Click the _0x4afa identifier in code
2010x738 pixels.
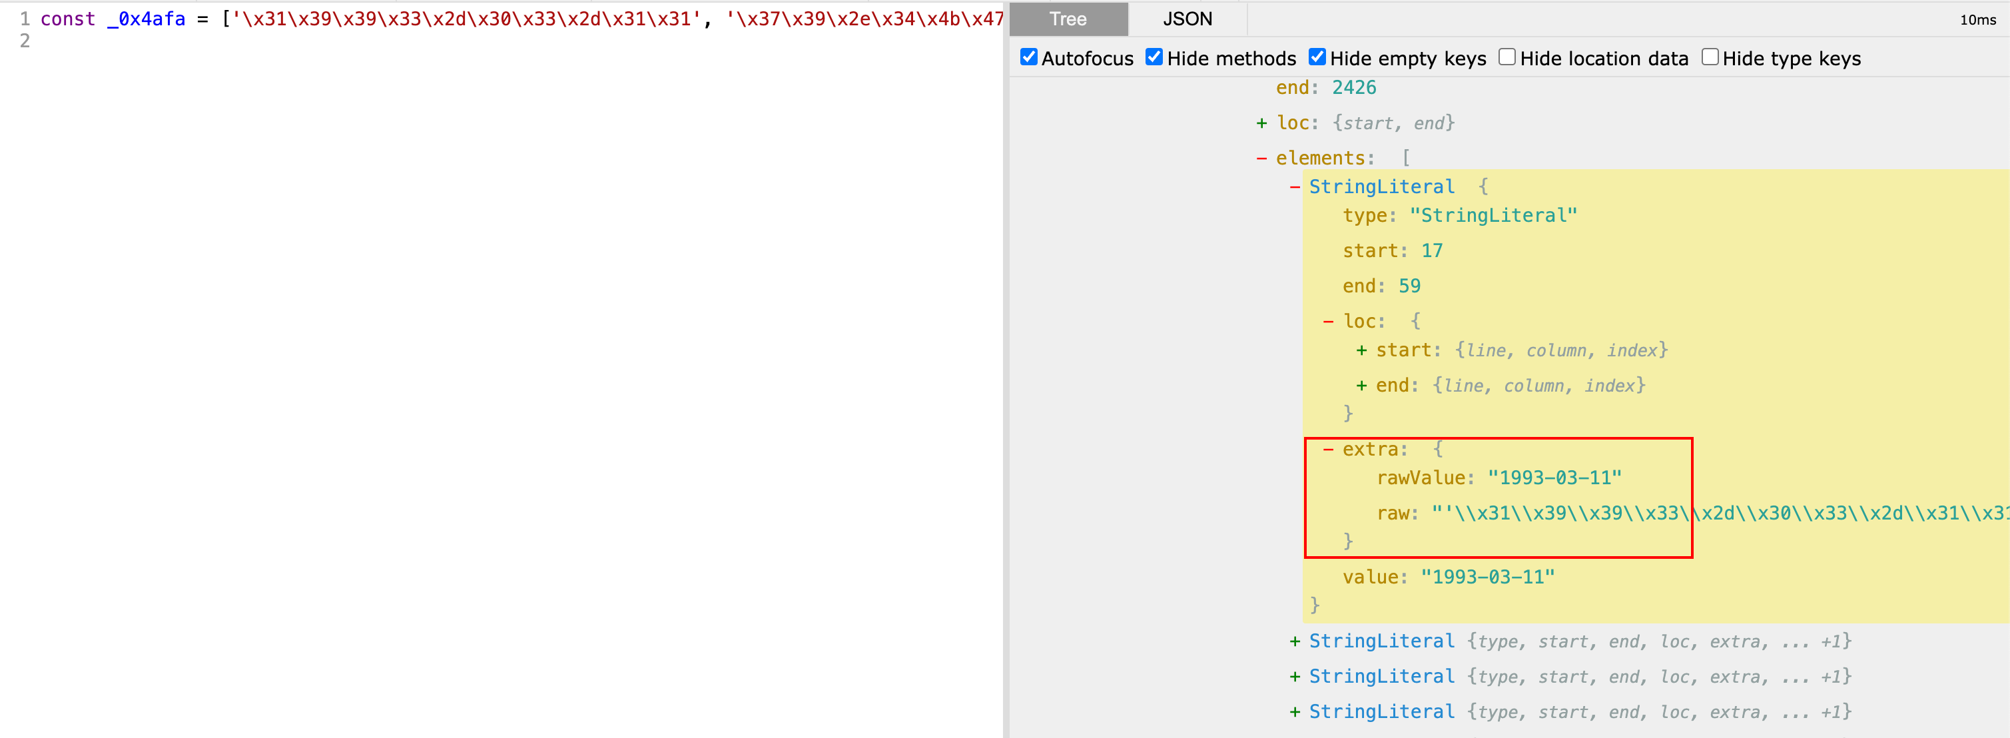click(146, 19)
